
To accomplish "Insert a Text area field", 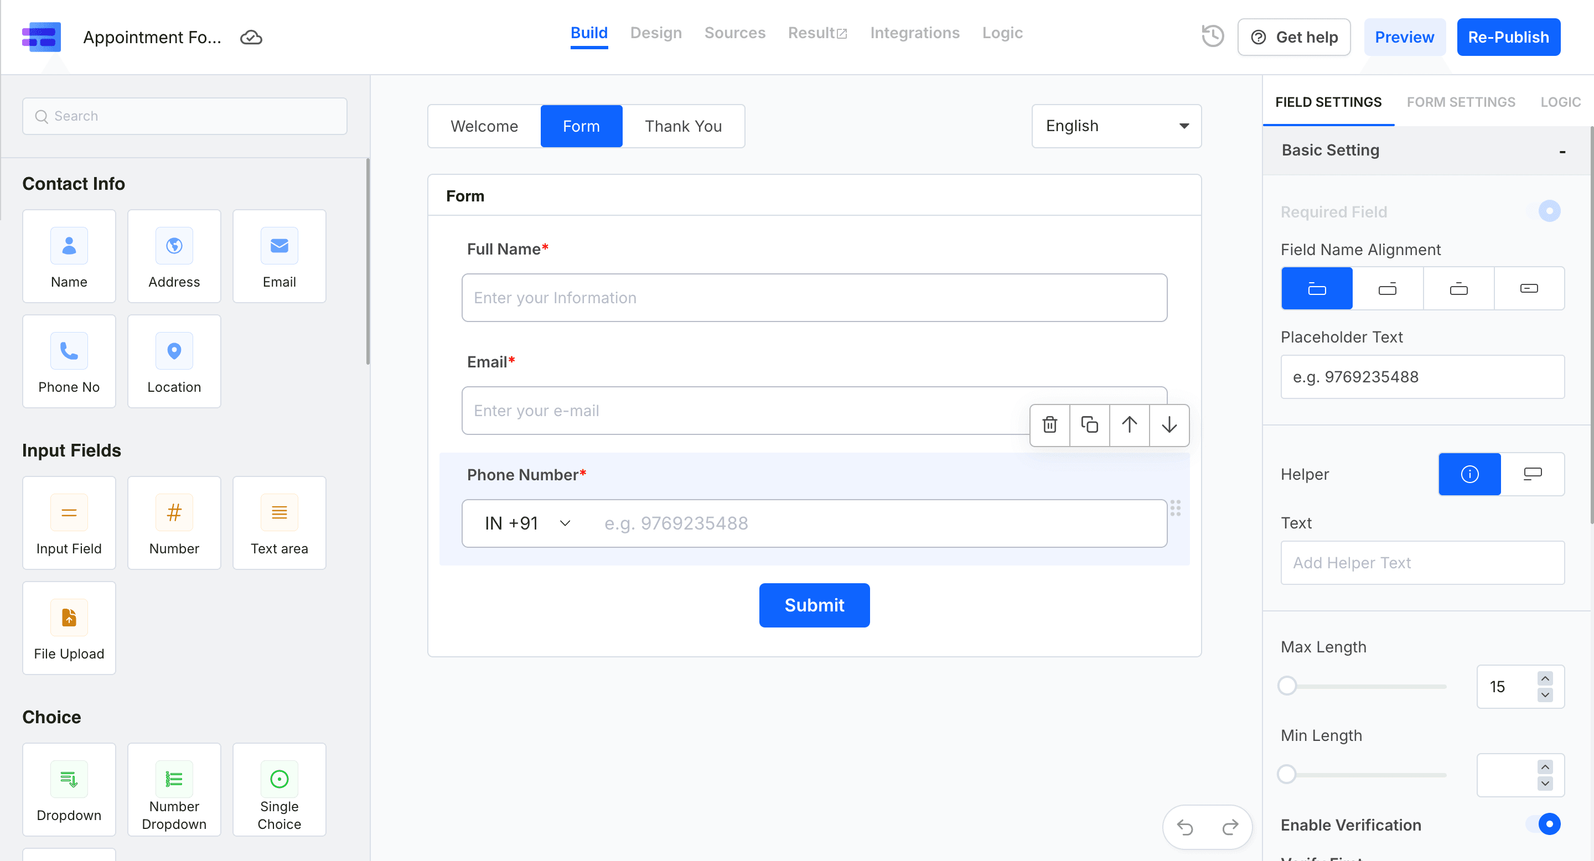I will 279,523.
